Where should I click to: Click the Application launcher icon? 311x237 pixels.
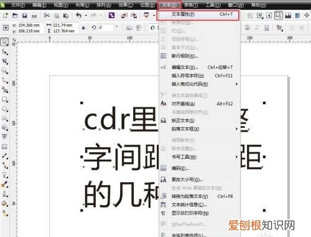[146, 16]
